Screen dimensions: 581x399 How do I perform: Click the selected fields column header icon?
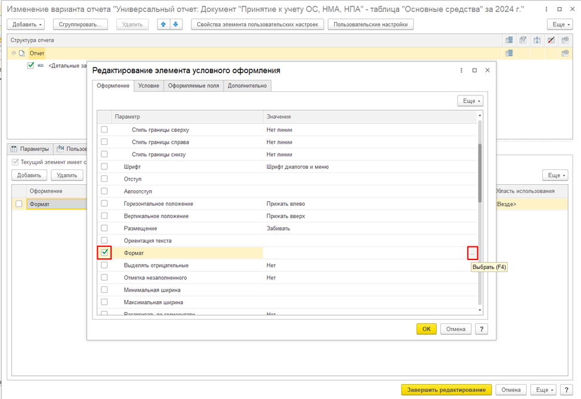coord(509,40)
